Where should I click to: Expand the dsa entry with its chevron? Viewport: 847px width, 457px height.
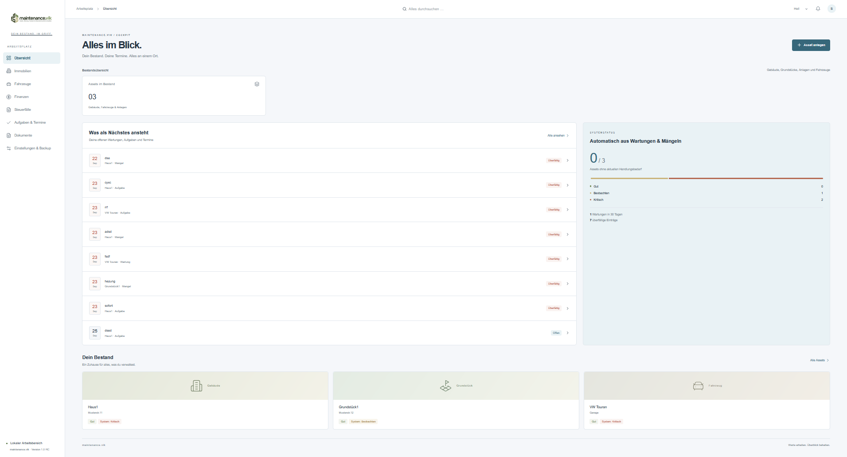click(x=567, y=160)
